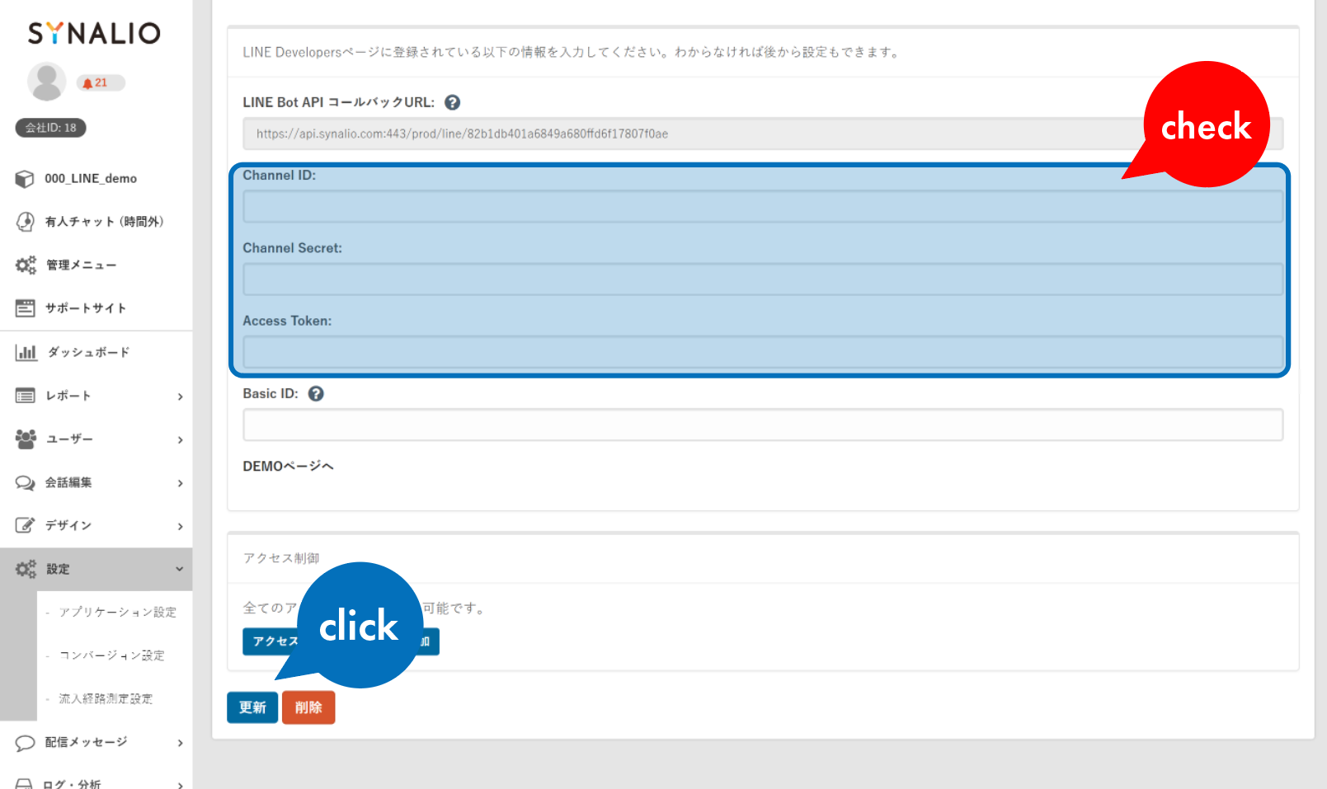Click the 000_LINE_demo cube icon
This screenshot has height=789, width=1327.
coord(25,179)
